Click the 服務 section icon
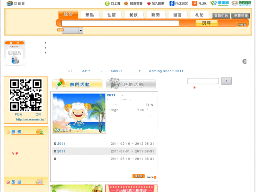Screen dimensions: 256x192 pos(40,131)
